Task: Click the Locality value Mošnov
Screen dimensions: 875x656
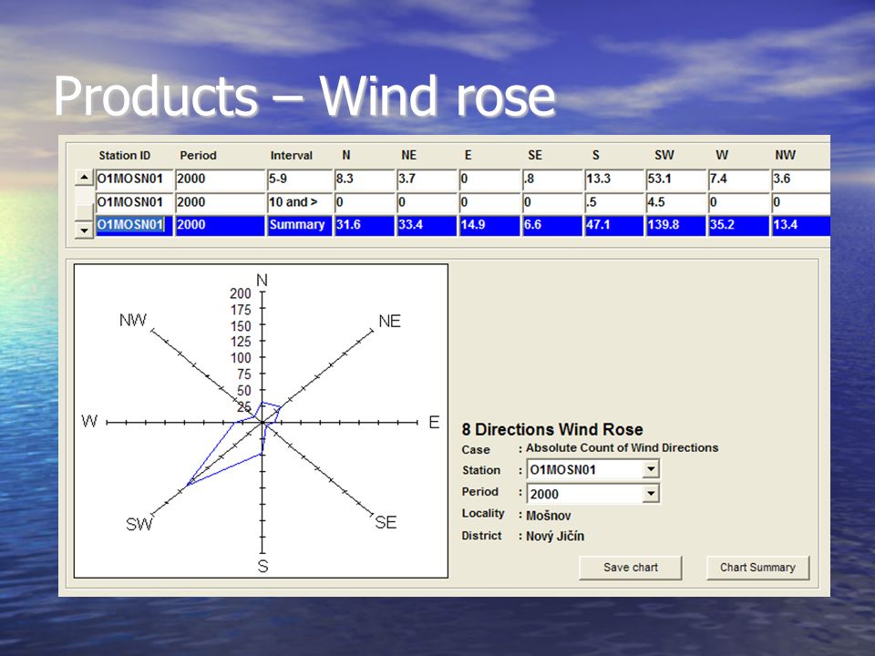Action: click(549, 516)
